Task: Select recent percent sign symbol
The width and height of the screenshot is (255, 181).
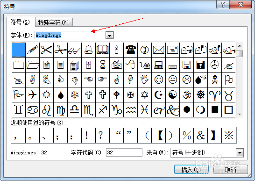Action: coord(186,135)
